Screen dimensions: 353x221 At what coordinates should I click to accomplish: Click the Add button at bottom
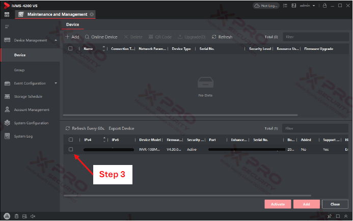[x=307, y=204]
